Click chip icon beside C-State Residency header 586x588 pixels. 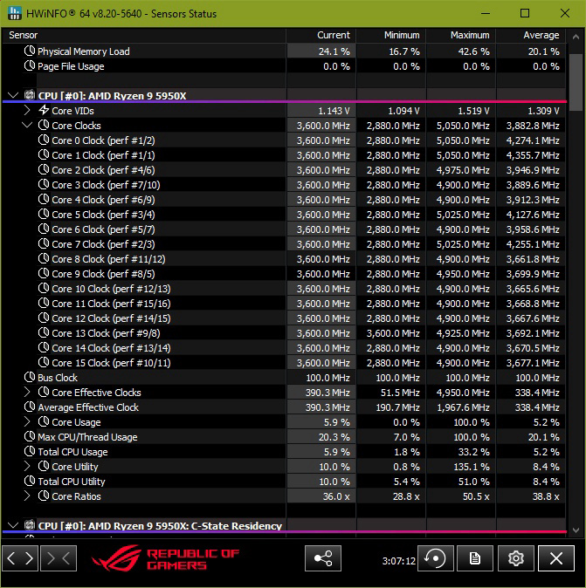(x=30, y=525)
